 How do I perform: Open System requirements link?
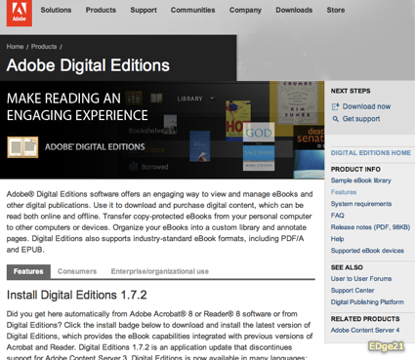click(361, 204)
